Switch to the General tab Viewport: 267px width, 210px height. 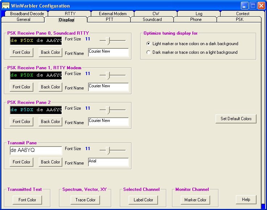pyautogui.click(x=23, y=19)
